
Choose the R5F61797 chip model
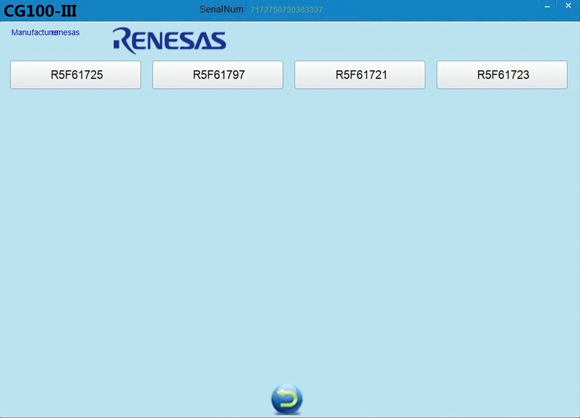(218, 75)
